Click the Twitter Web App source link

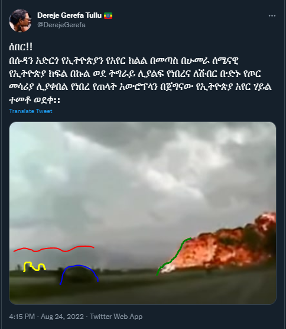click(x=116, y=317)
